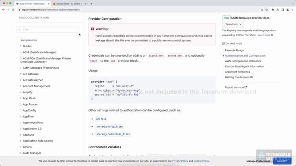Expand the AppStream 2.0 section
The image size is (296, 166).
31,129
